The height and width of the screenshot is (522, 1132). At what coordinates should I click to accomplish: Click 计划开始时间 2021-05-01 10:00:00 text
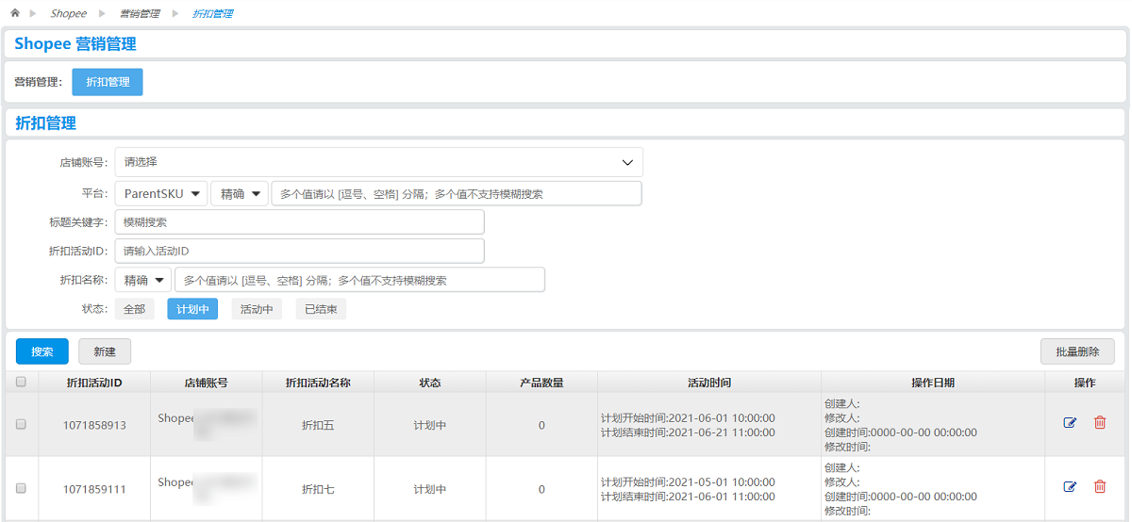[x=688, y=481]
